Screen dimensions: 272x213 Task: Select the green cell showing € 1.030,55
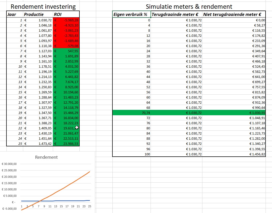coord(234,113)
